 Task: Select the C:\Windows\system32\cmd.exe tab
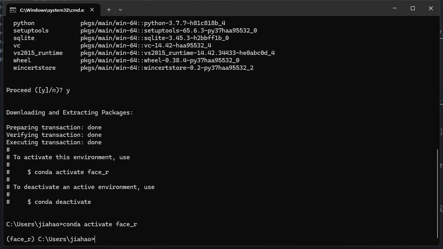[x=52, y=10]
